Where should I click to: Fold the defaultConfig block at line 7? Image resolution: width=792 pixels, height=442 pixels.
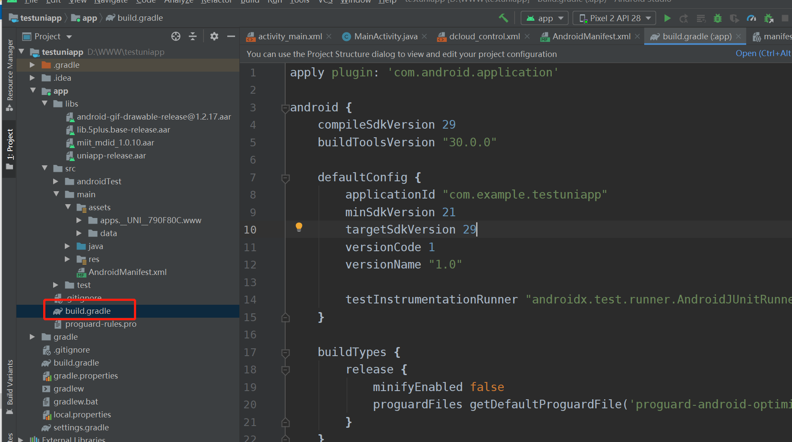point(285,178)
